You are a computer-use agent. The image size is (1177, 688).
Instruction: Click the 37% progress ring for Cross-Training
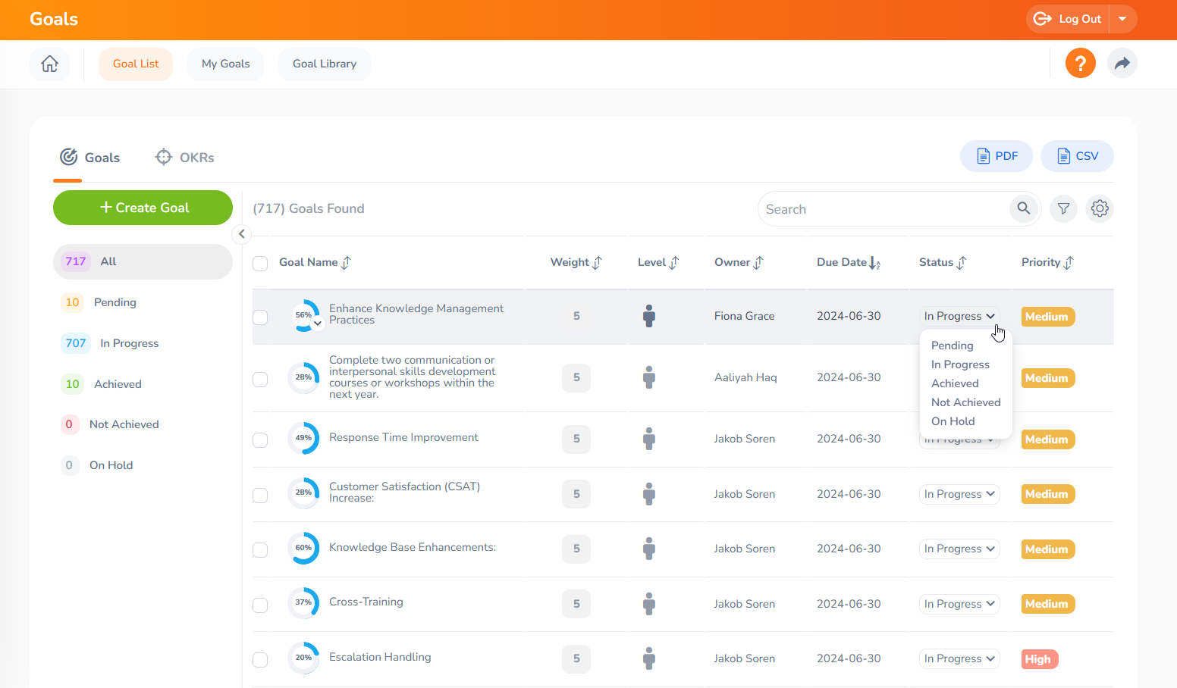point(303,602)
